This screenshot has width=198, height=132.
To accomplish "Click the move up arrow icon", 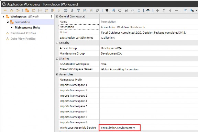I will point(164,10).
